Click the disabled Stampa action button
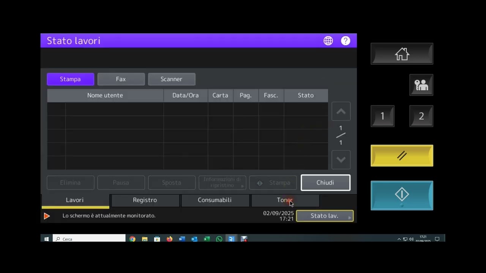Viewport: 486px width, 273px height. click(273, 183)
